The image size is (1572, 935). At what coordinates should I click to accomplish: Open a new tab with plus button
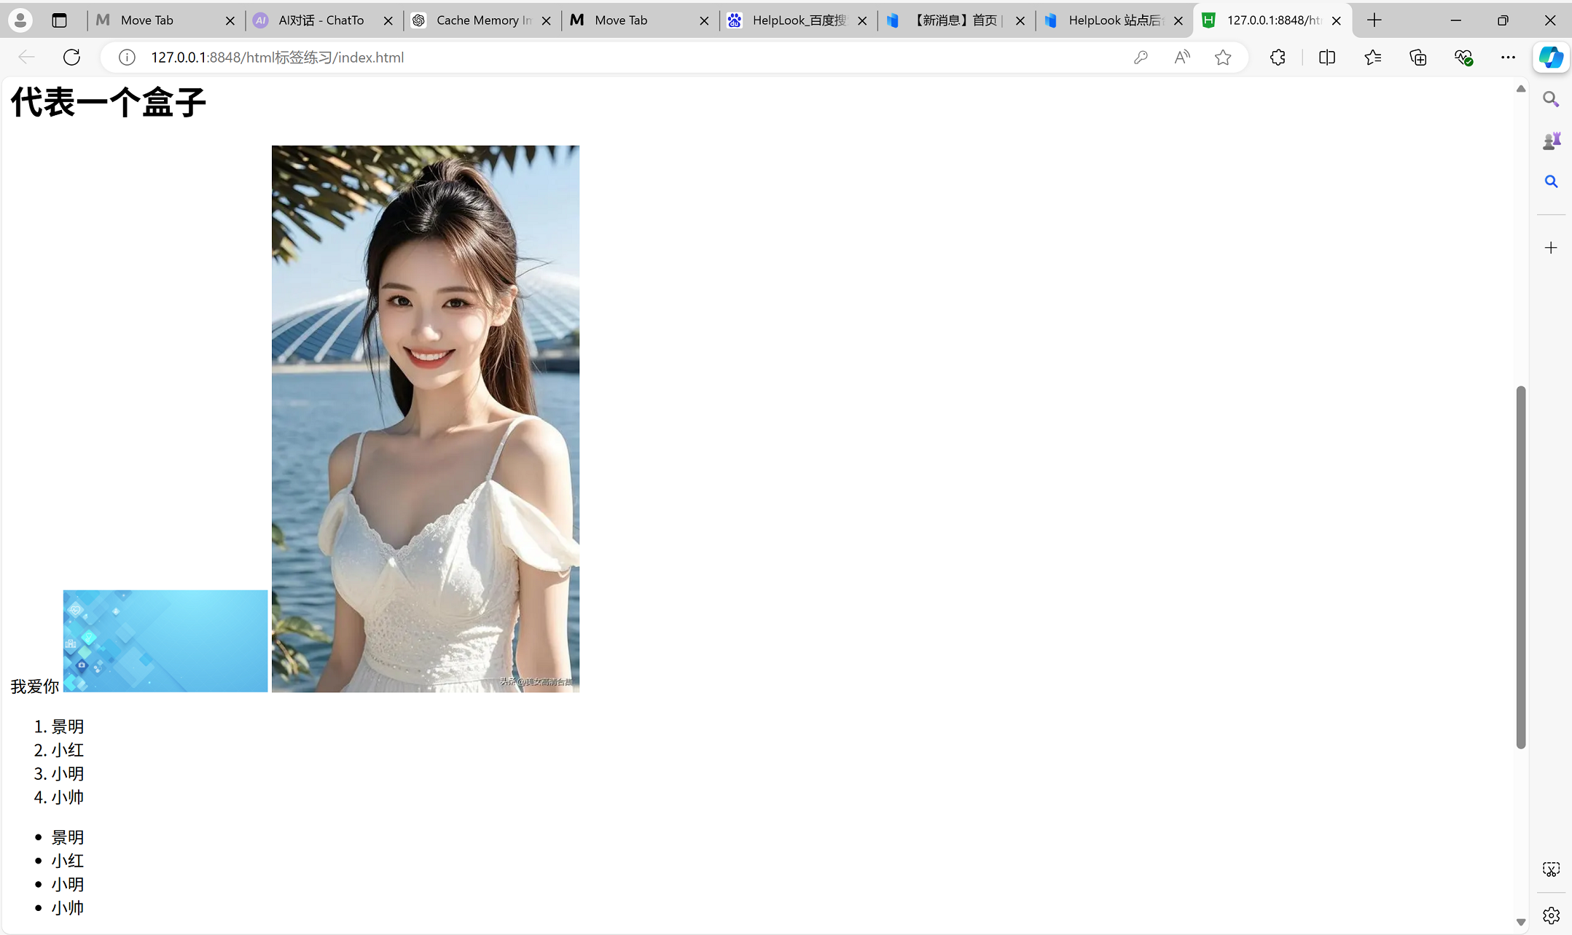pos(1374,20)
